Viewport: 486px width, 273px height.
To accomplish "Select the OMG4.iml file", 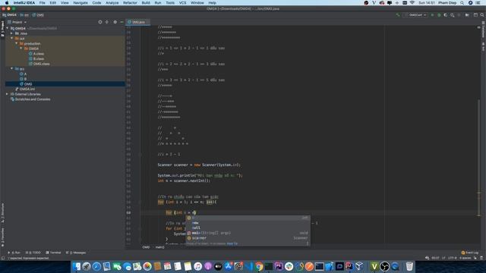I will [x=25, y=89].
